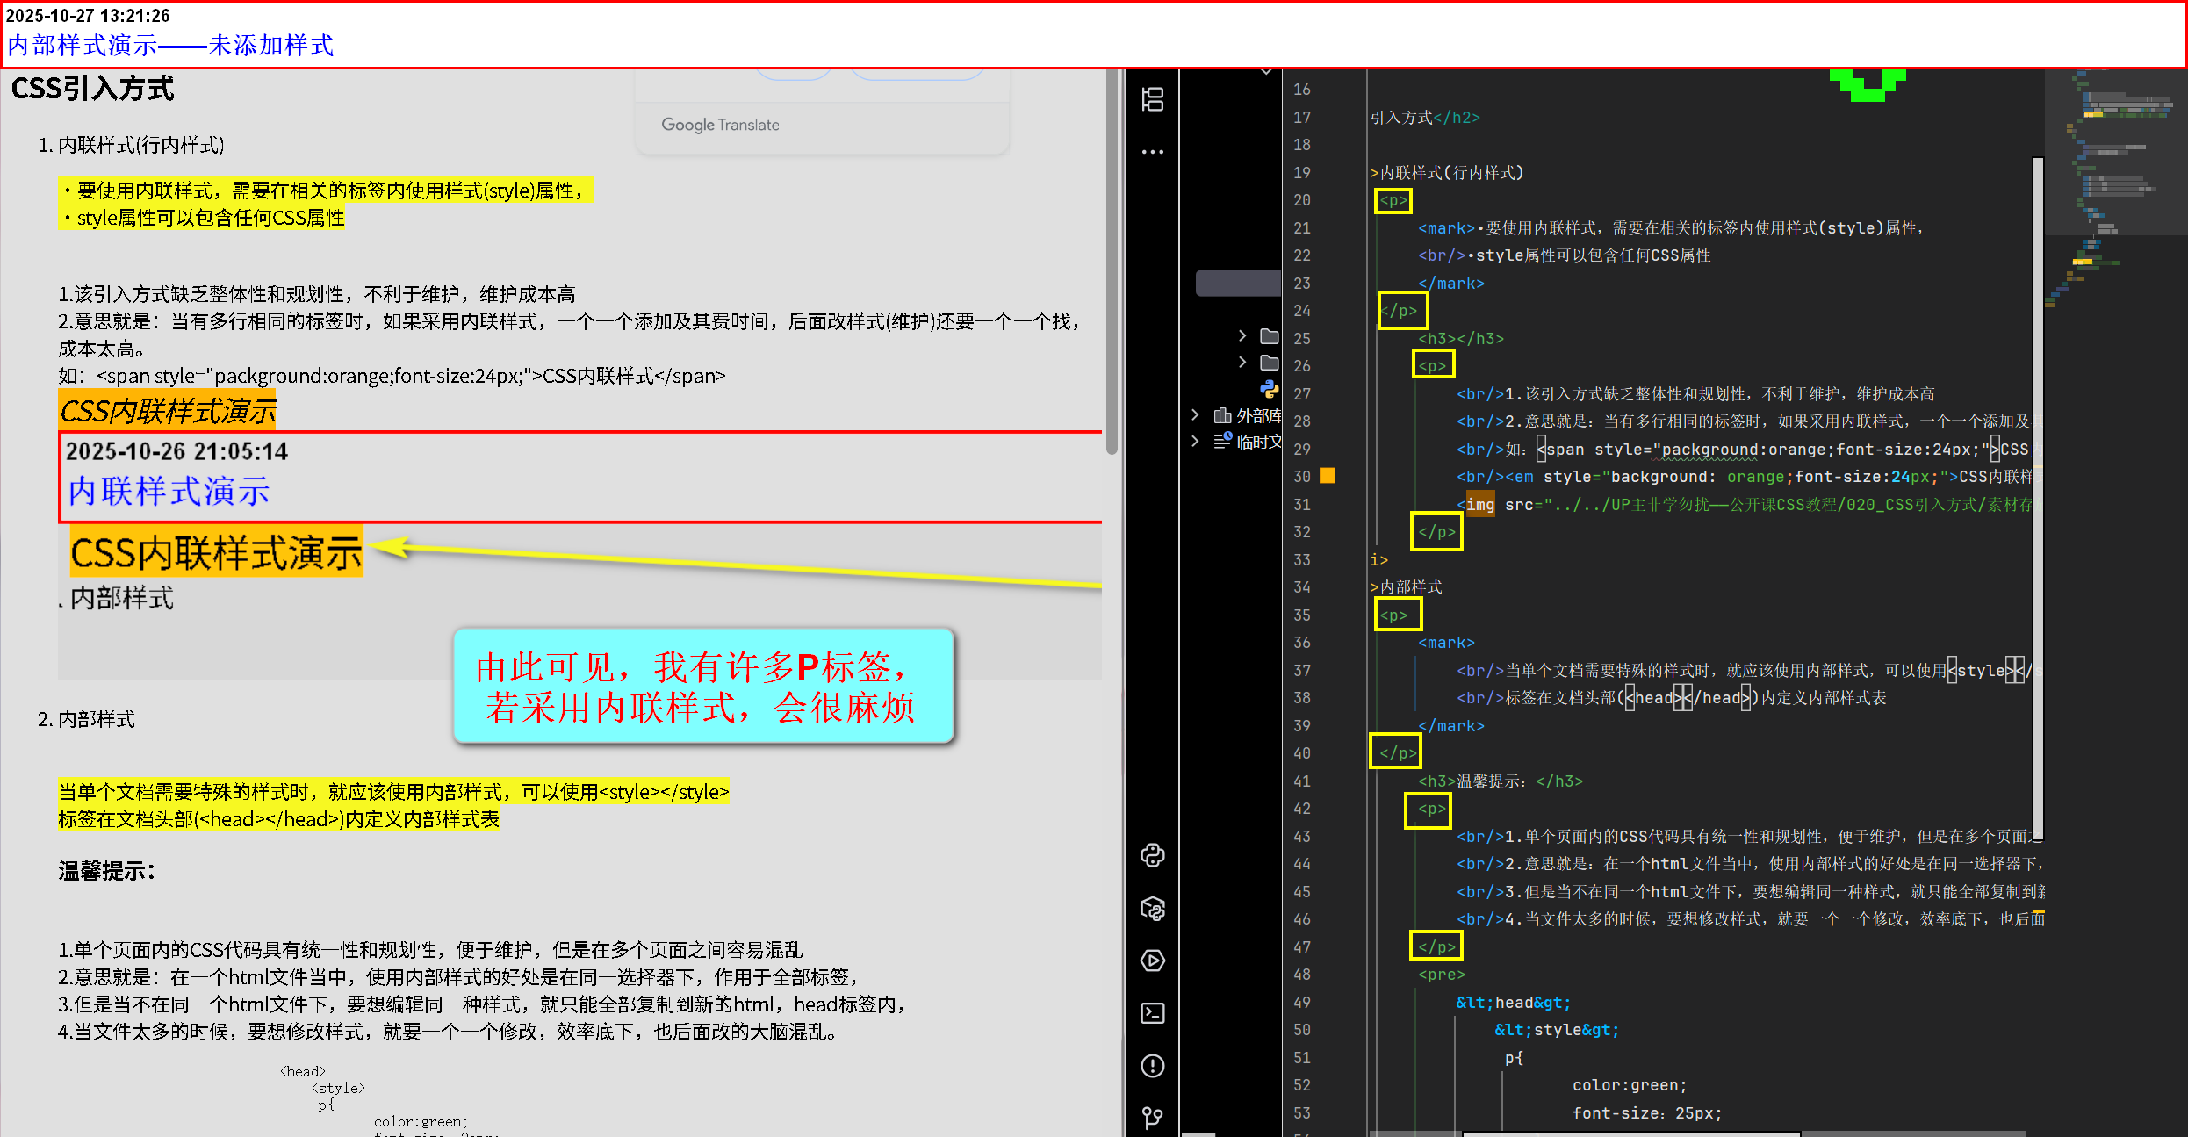Click line number 30 in the gutter

pyautogui.click(x=1301, y=477)
